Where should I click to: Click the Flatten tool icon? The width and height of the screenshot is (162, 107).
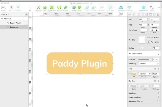tap(66, 7)
